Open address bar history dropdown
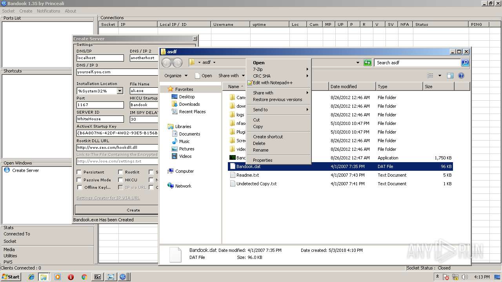The width and height of the screenshot is (502, 282). [358, 63]
